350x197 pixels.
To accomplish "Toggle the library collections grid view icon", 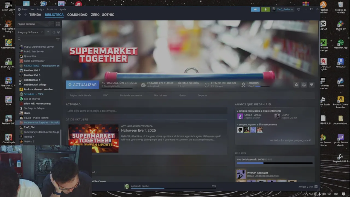I will tap(58, 24).
